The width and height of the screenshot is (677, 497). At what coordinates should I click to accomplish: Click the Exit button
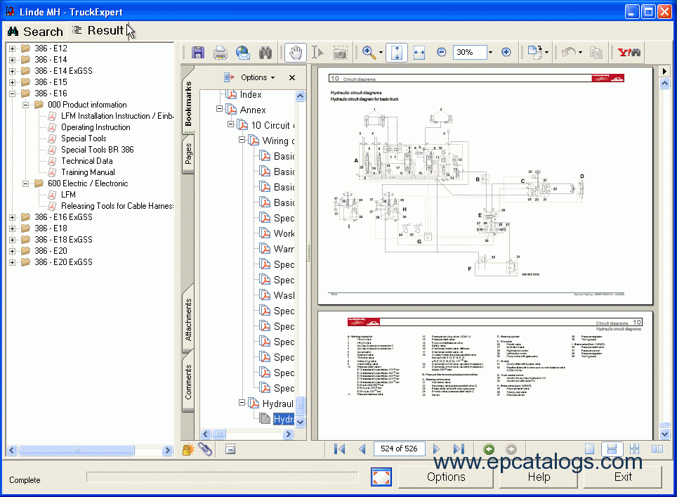(623, 477)
